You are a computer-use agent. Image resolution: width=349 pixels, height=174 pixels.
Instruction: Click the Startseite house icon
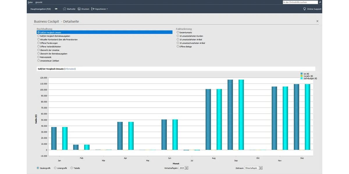pos(64,9)
